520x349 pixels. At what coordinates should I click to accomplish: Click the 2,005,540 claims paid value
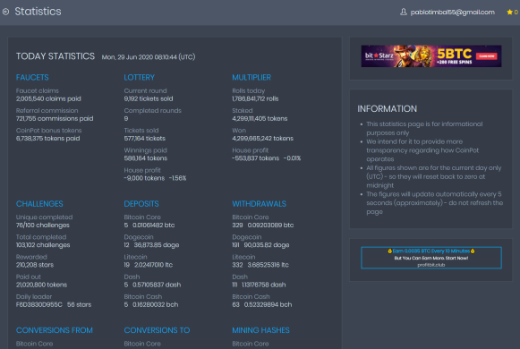coord(48,98)
